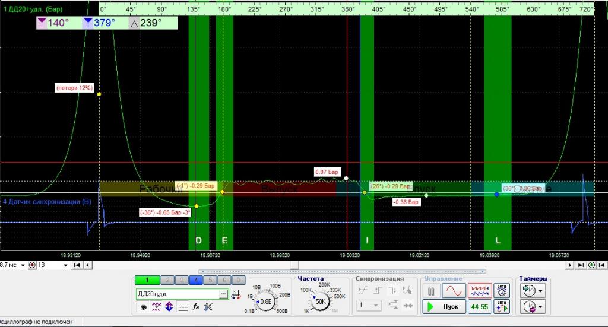The width and height of the screenshot is (608, 327).
Task: Click the pause button in Управление
Action: (x=431, y=291)
